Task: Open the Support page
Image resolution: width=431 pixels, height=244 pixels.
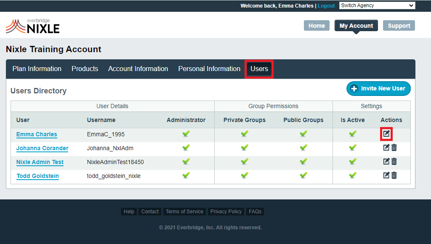Action: [x=399, y=26]
